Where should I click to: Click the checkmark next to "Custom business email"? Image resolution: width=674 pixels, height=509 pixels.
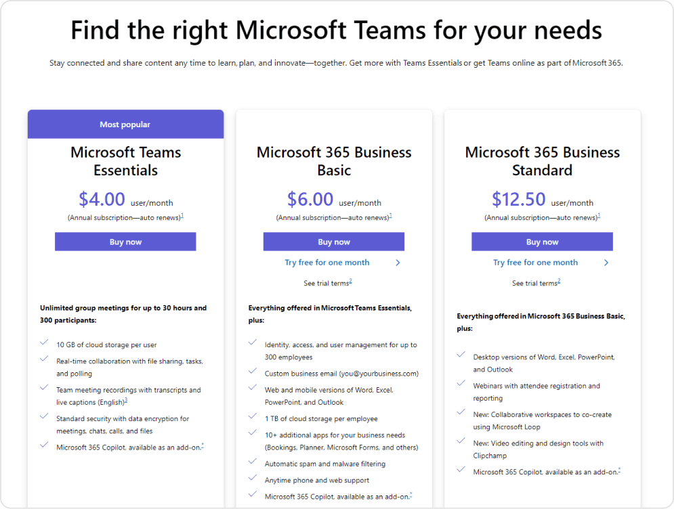(x=253, y=373)
